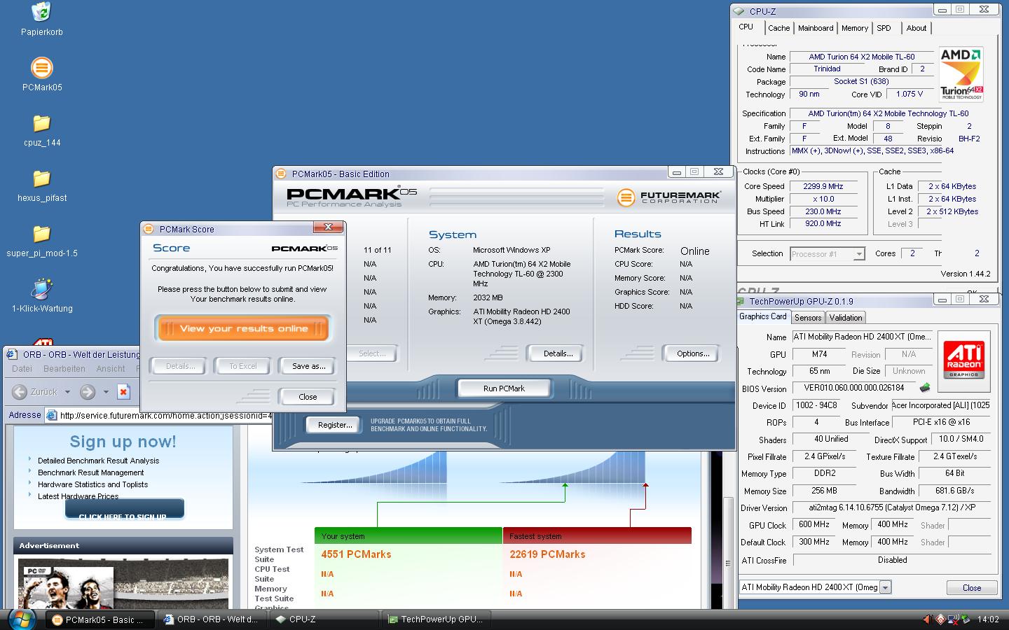Viewport: 1009px width, 630px height.
Task: Open the GPU selection dropdown in GPU-Z
Action: pyautogui.click(x=885, y=587)
